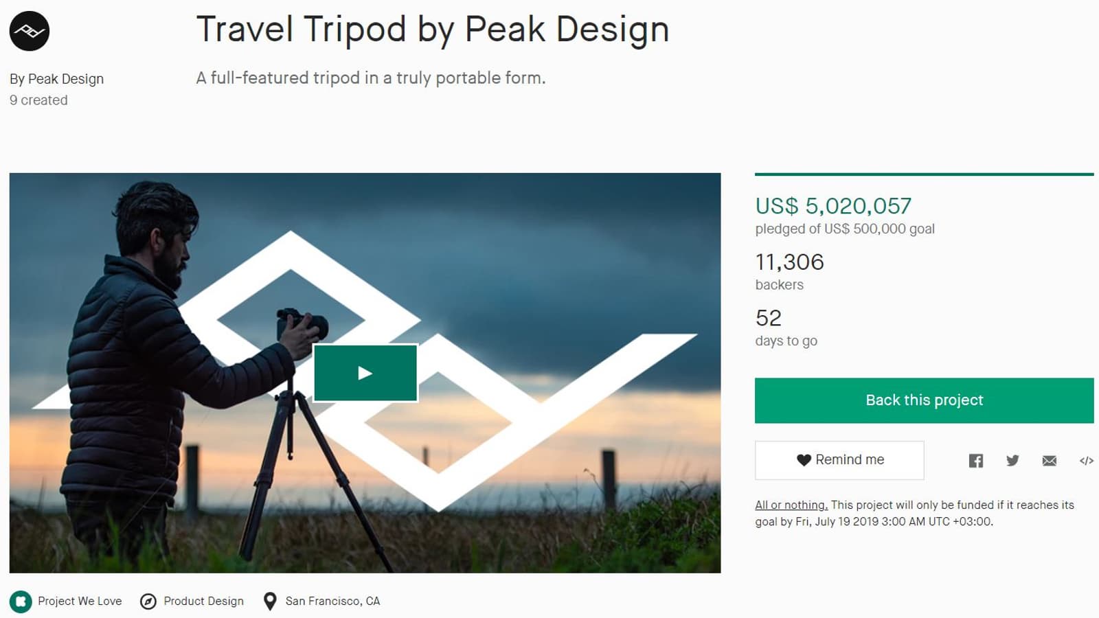Click the 9 created text
1099x618 pixels.
point(38,100)
